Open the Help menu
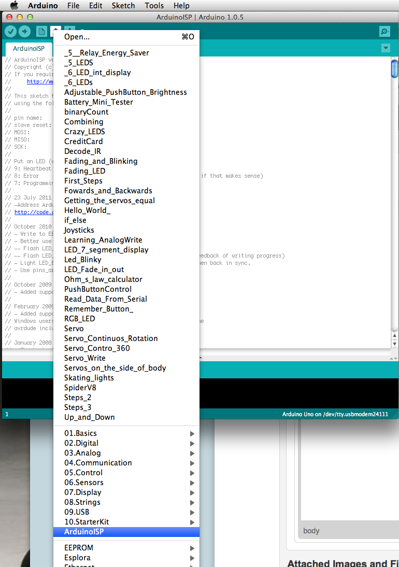399x567 pixels. point(181,5)
